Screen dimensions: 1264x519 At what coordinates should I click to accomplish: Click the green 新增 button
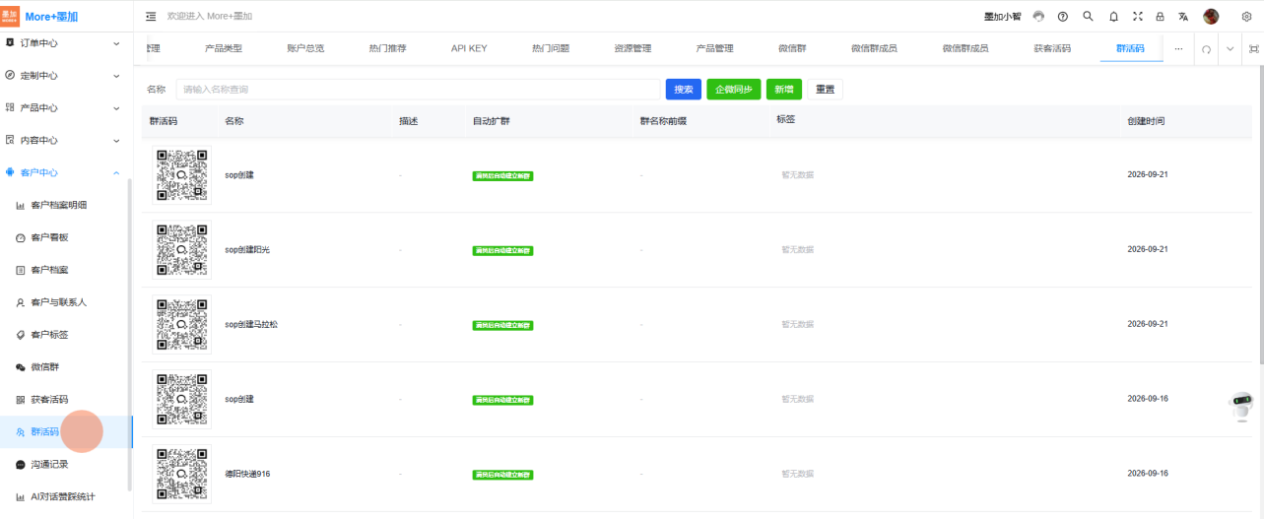784,90
